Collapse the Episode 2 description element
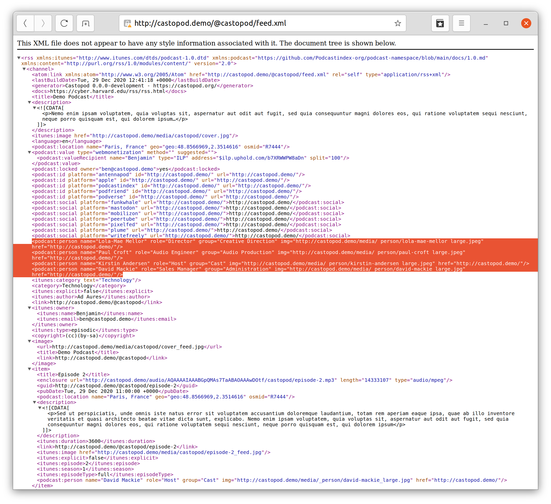 pyautogui.click(x=34, y=402)
